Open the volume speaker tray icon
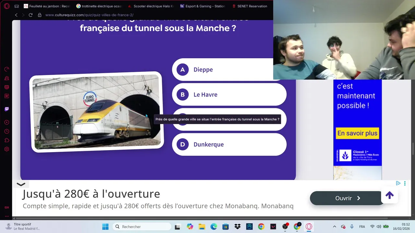Screen dimensions: 415x233 [379, 227]
